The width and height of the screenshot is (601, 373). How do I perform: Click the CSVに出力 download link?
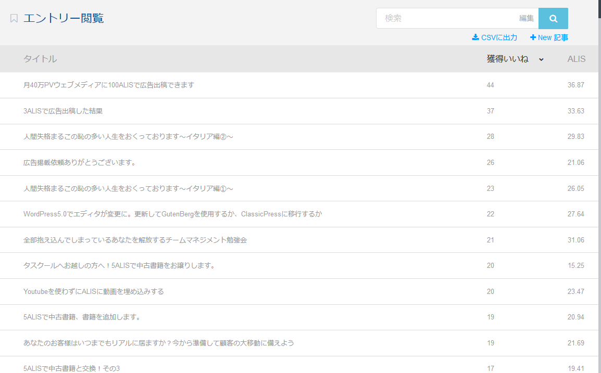click(x=494, y=37)
